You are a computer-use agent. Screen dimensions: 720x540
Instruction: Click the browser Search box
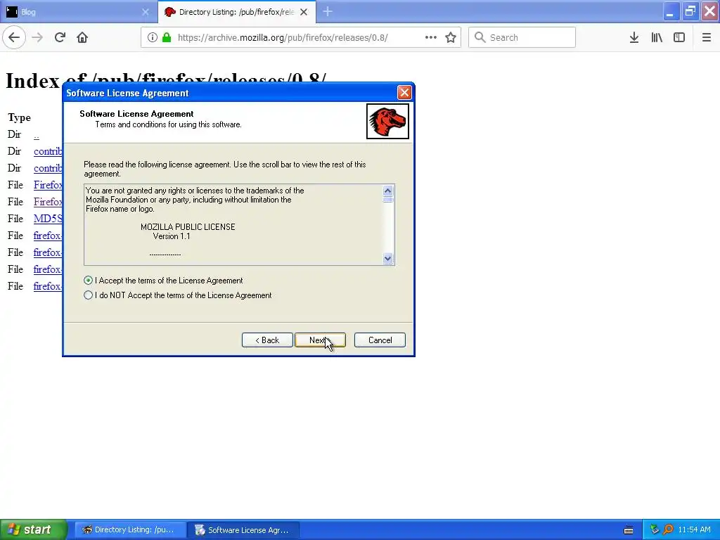522,37
